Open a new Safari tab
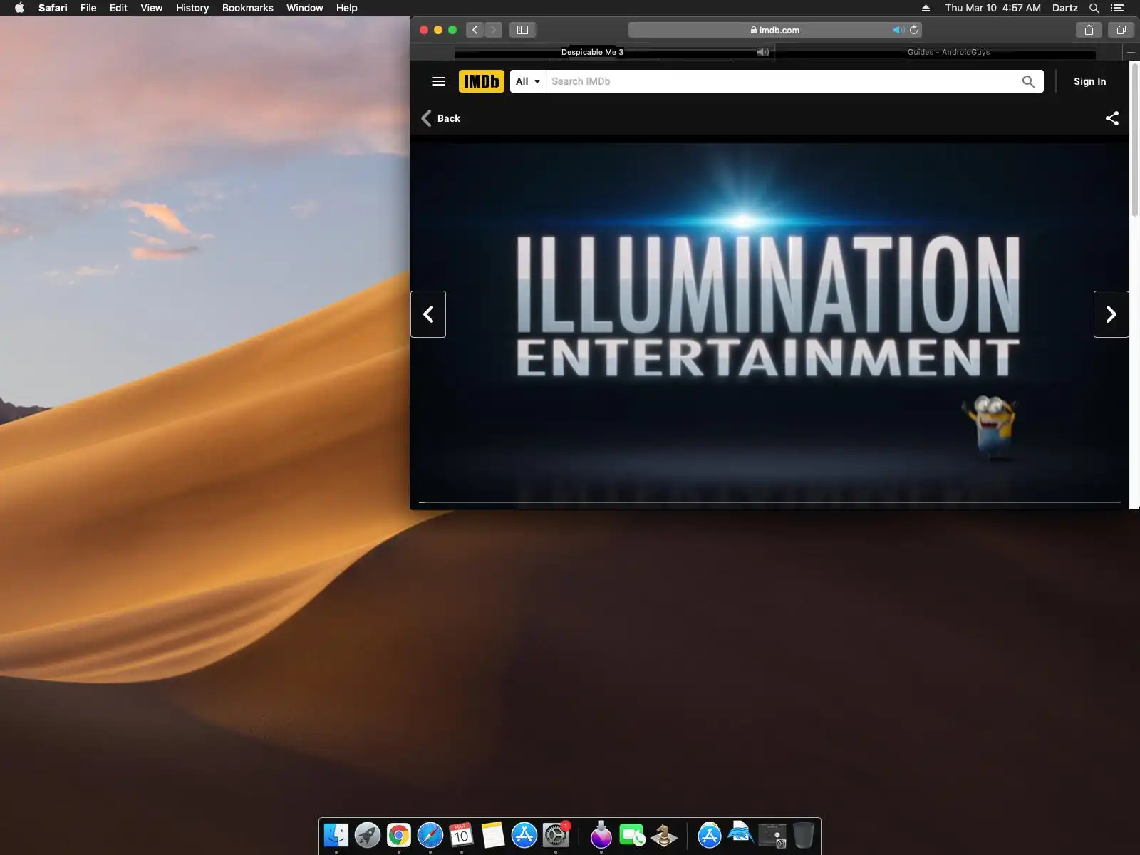Image resolution: width=1140 pixels, height=855 pixels. [1131, 52]
